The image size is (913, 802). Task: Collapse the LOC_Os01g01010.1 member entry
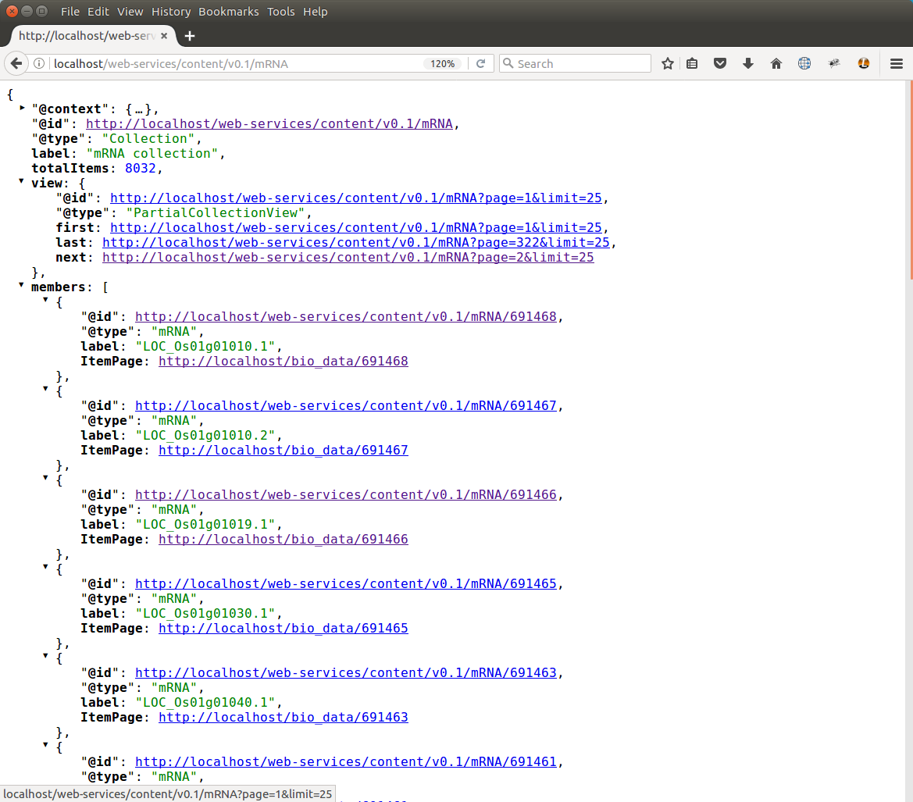(46, 300)
